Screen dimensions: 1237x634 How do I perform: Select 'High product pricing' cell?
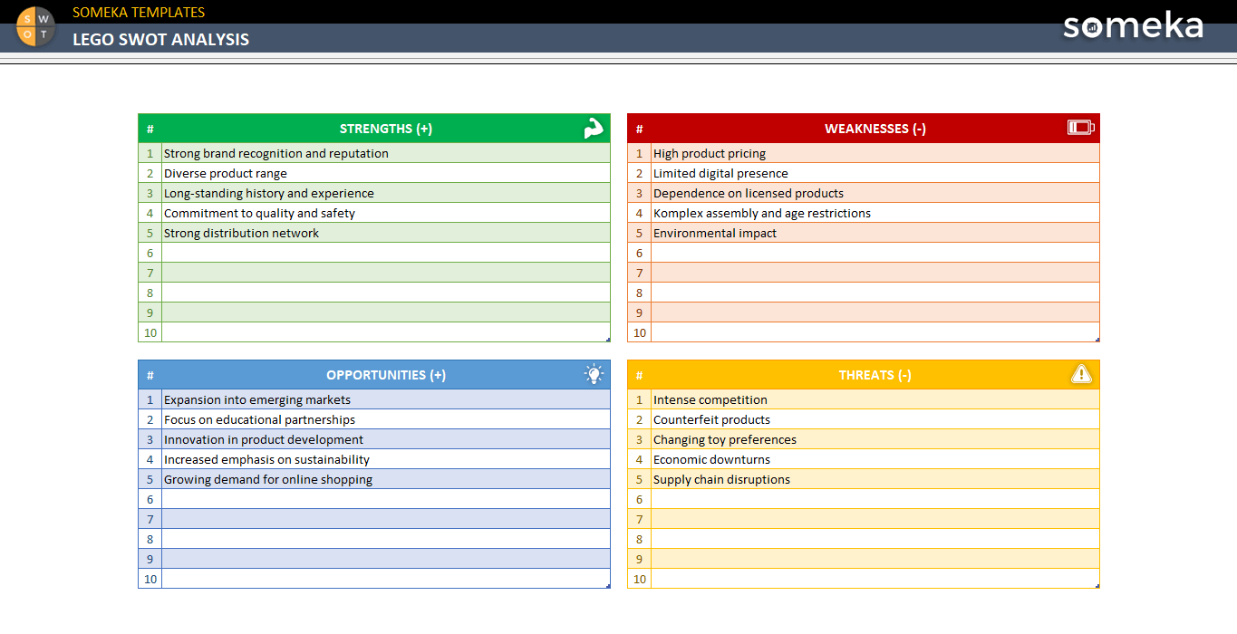(x=875, y=153)
